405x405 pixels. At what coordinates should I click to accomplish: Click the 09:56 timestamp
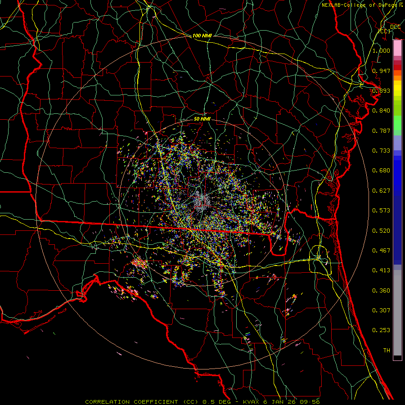coord(310,402)
